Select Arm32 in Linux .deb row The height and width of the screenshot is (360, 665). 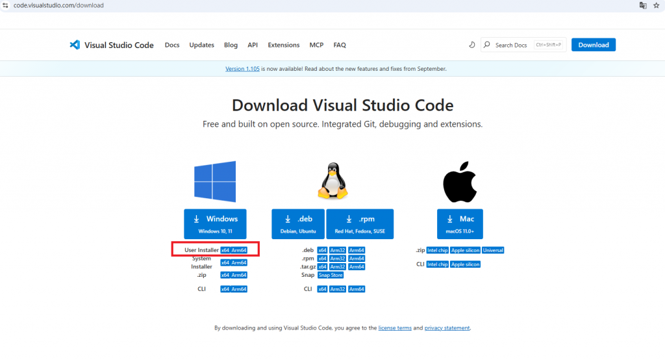coord(338,250)
